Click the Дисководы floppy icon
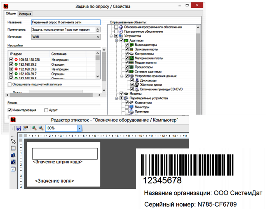The image size is (266, 209). pos(137,80)
